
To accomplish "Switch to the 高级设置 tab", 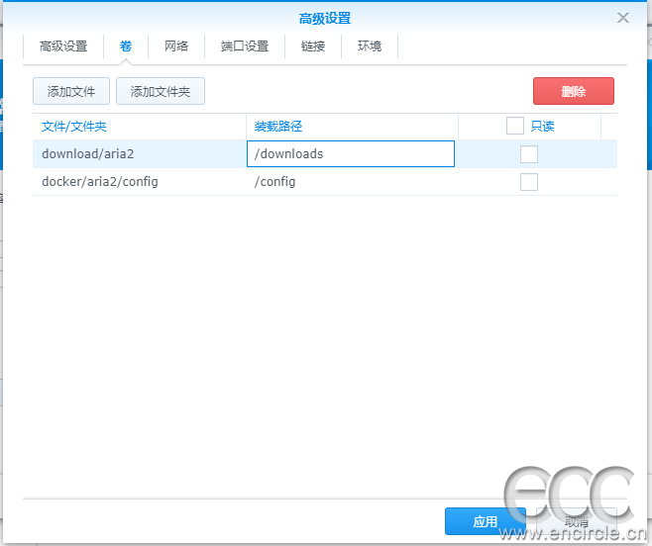I will pos(63,46).
